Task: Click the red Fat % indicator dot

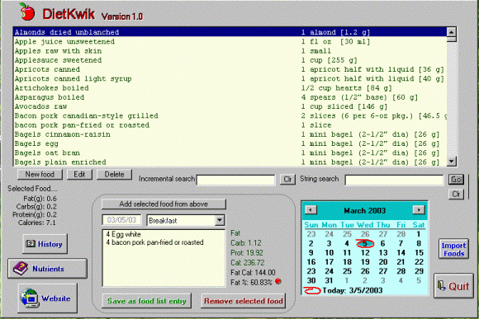Action: pyautogui.click(x=278, y=281)
